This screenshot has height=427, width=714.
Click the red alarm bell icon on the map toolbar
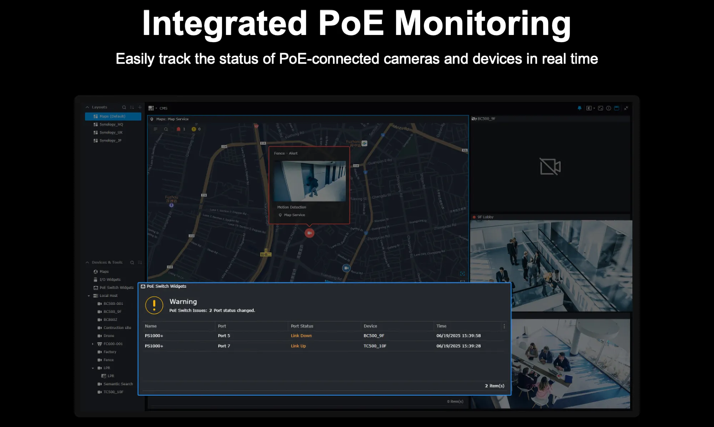(x=178, y=129)
